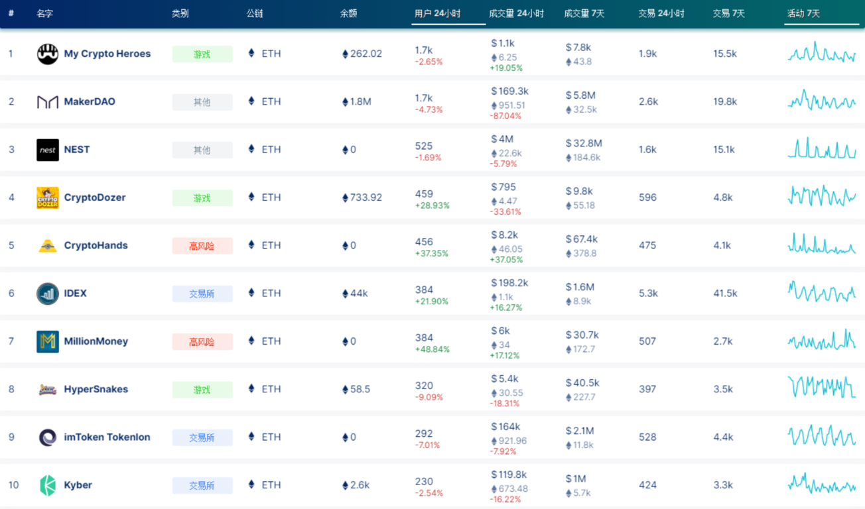Open the IDEX dapp name link
This screenshot has width=865, height=509.
(76, 293)
